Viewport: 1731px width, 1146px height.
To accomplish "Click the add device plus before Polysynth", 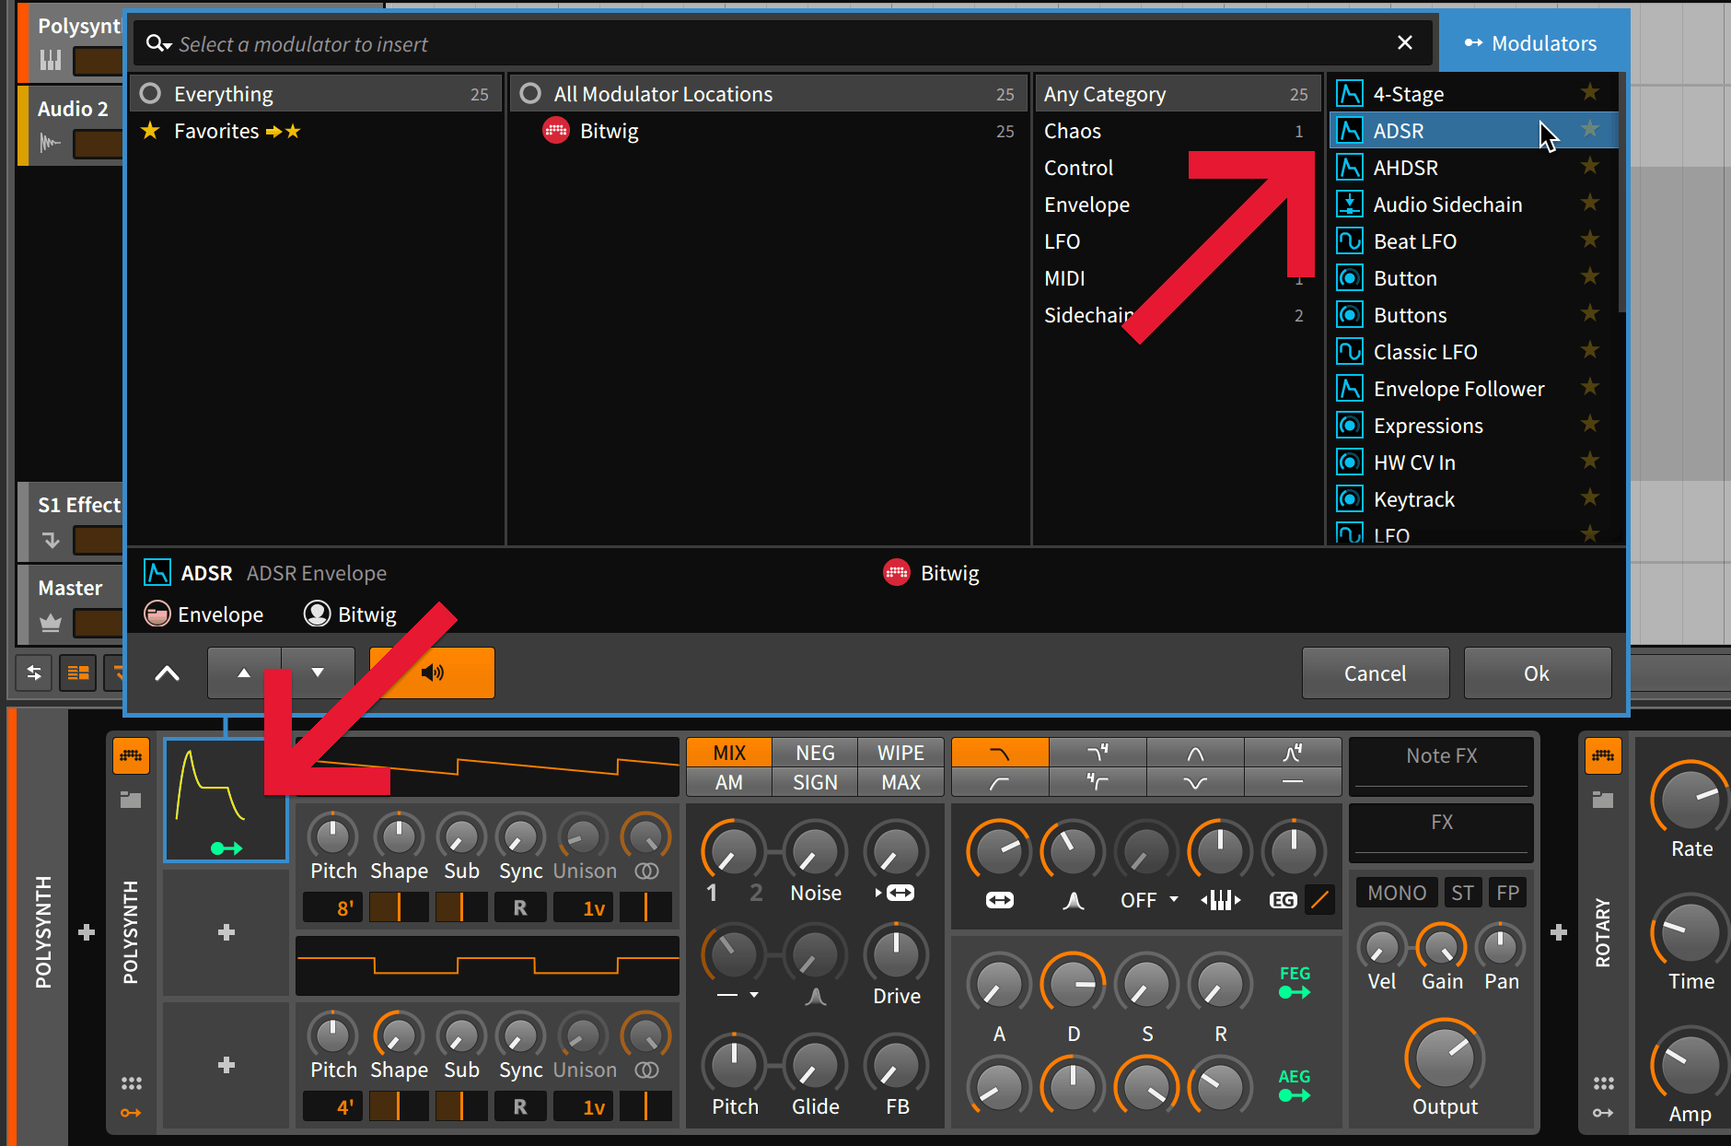I will tap(87, 932).
